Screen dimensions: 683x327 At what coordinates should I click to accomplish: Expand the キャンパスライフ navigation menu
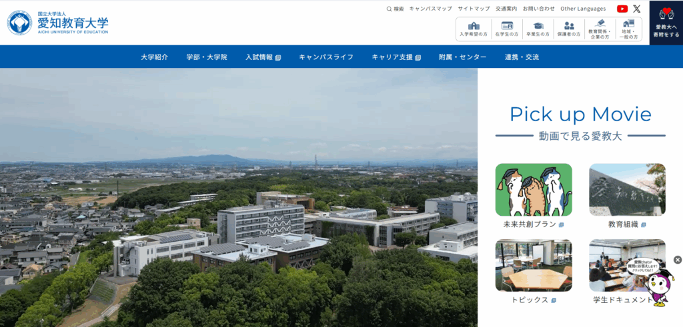(x=326, y=57)
